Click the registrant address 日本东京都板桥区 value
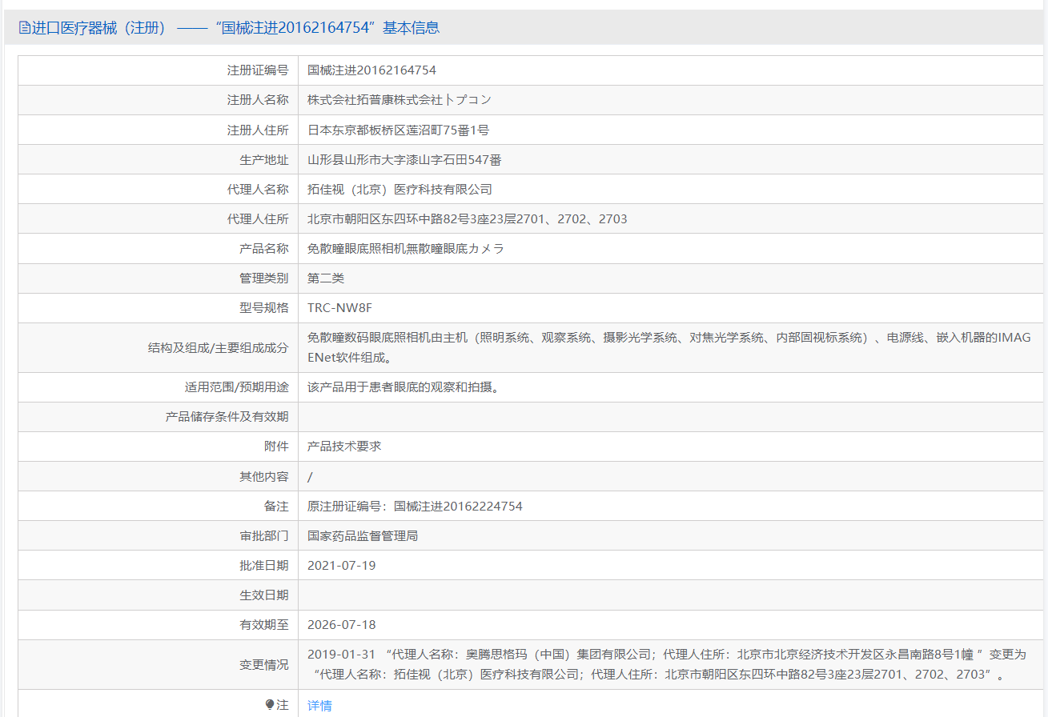The image size is (1048, 717). coord(398,130)
